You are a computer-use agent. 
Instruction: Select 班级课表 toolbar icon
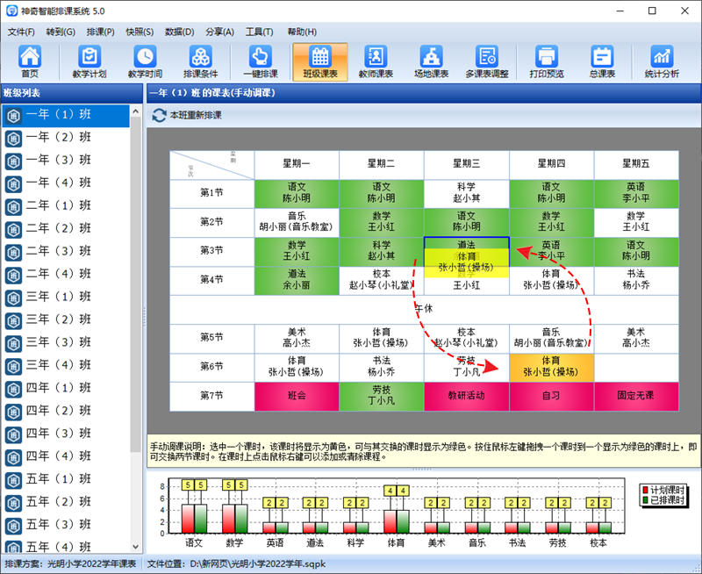pyautogui.click(x=320, y=61)
